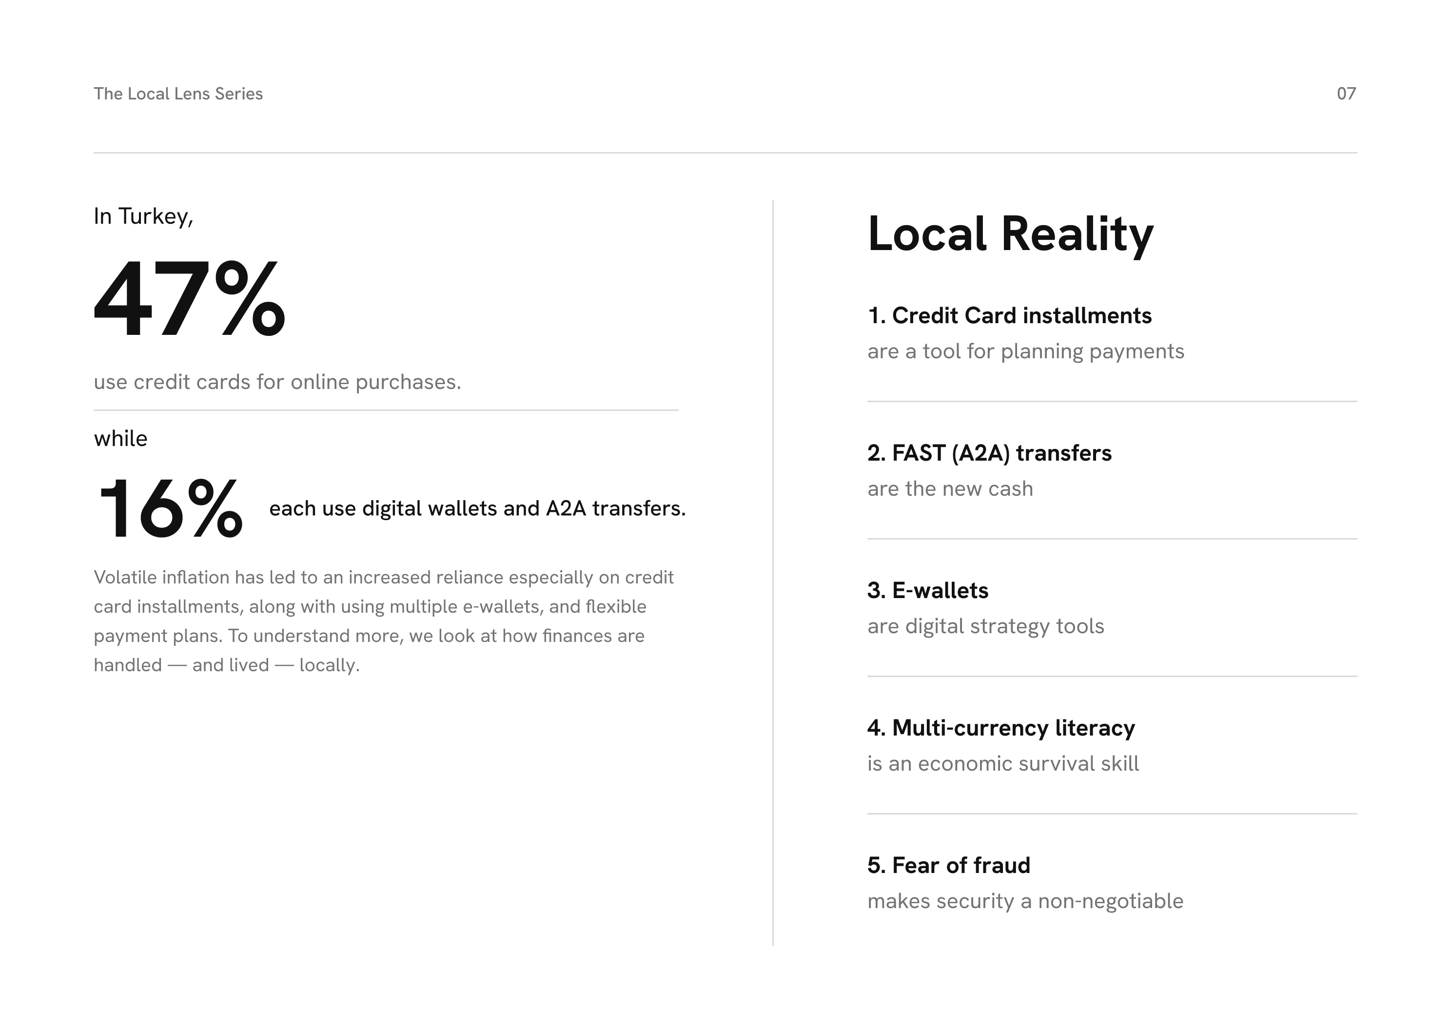The height and width of the screenshot is (1028, 1451).
Task: Click 'each use digital wallets and A2A transfers' text
Action: pos(477,508)
